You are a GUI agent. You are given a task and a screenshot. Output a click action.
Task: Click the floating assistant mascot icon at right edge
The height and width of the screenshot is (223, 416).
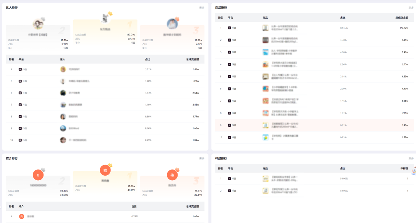click(413, 171)
